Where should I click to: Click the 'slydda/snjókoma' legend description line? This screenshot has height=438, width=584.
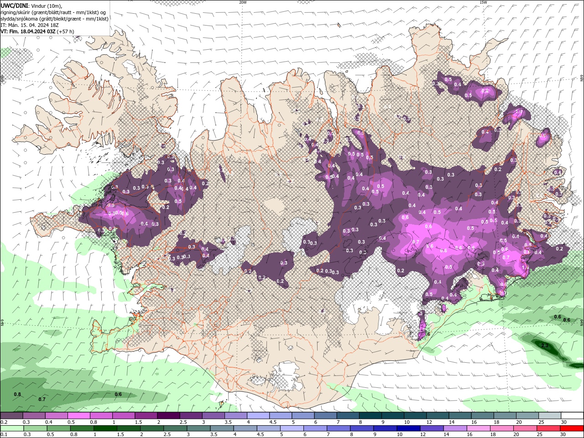click(x=54, y=19)
